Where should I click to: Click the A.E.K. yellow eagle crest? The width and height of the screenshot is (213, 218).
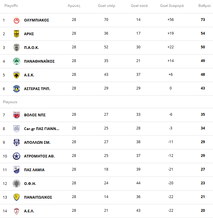point(16,75)
